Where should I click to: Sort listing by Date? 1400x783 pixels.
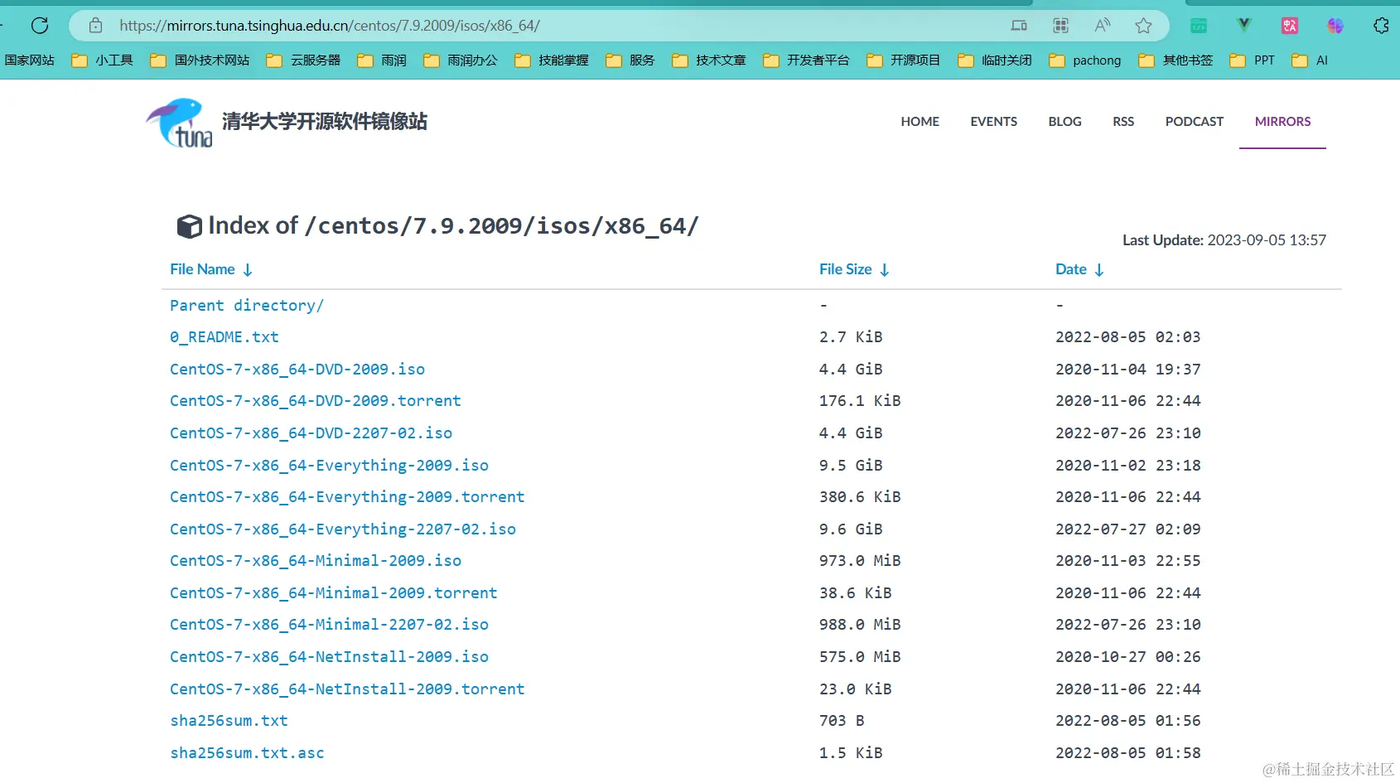[1079, 269]
